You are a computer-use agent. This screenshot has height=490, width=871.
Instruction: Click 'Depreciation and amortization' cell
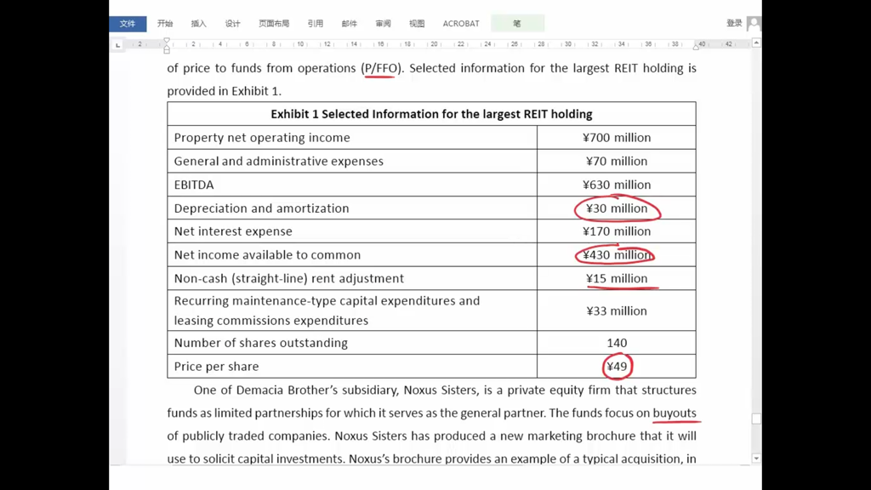click(352, 208)
